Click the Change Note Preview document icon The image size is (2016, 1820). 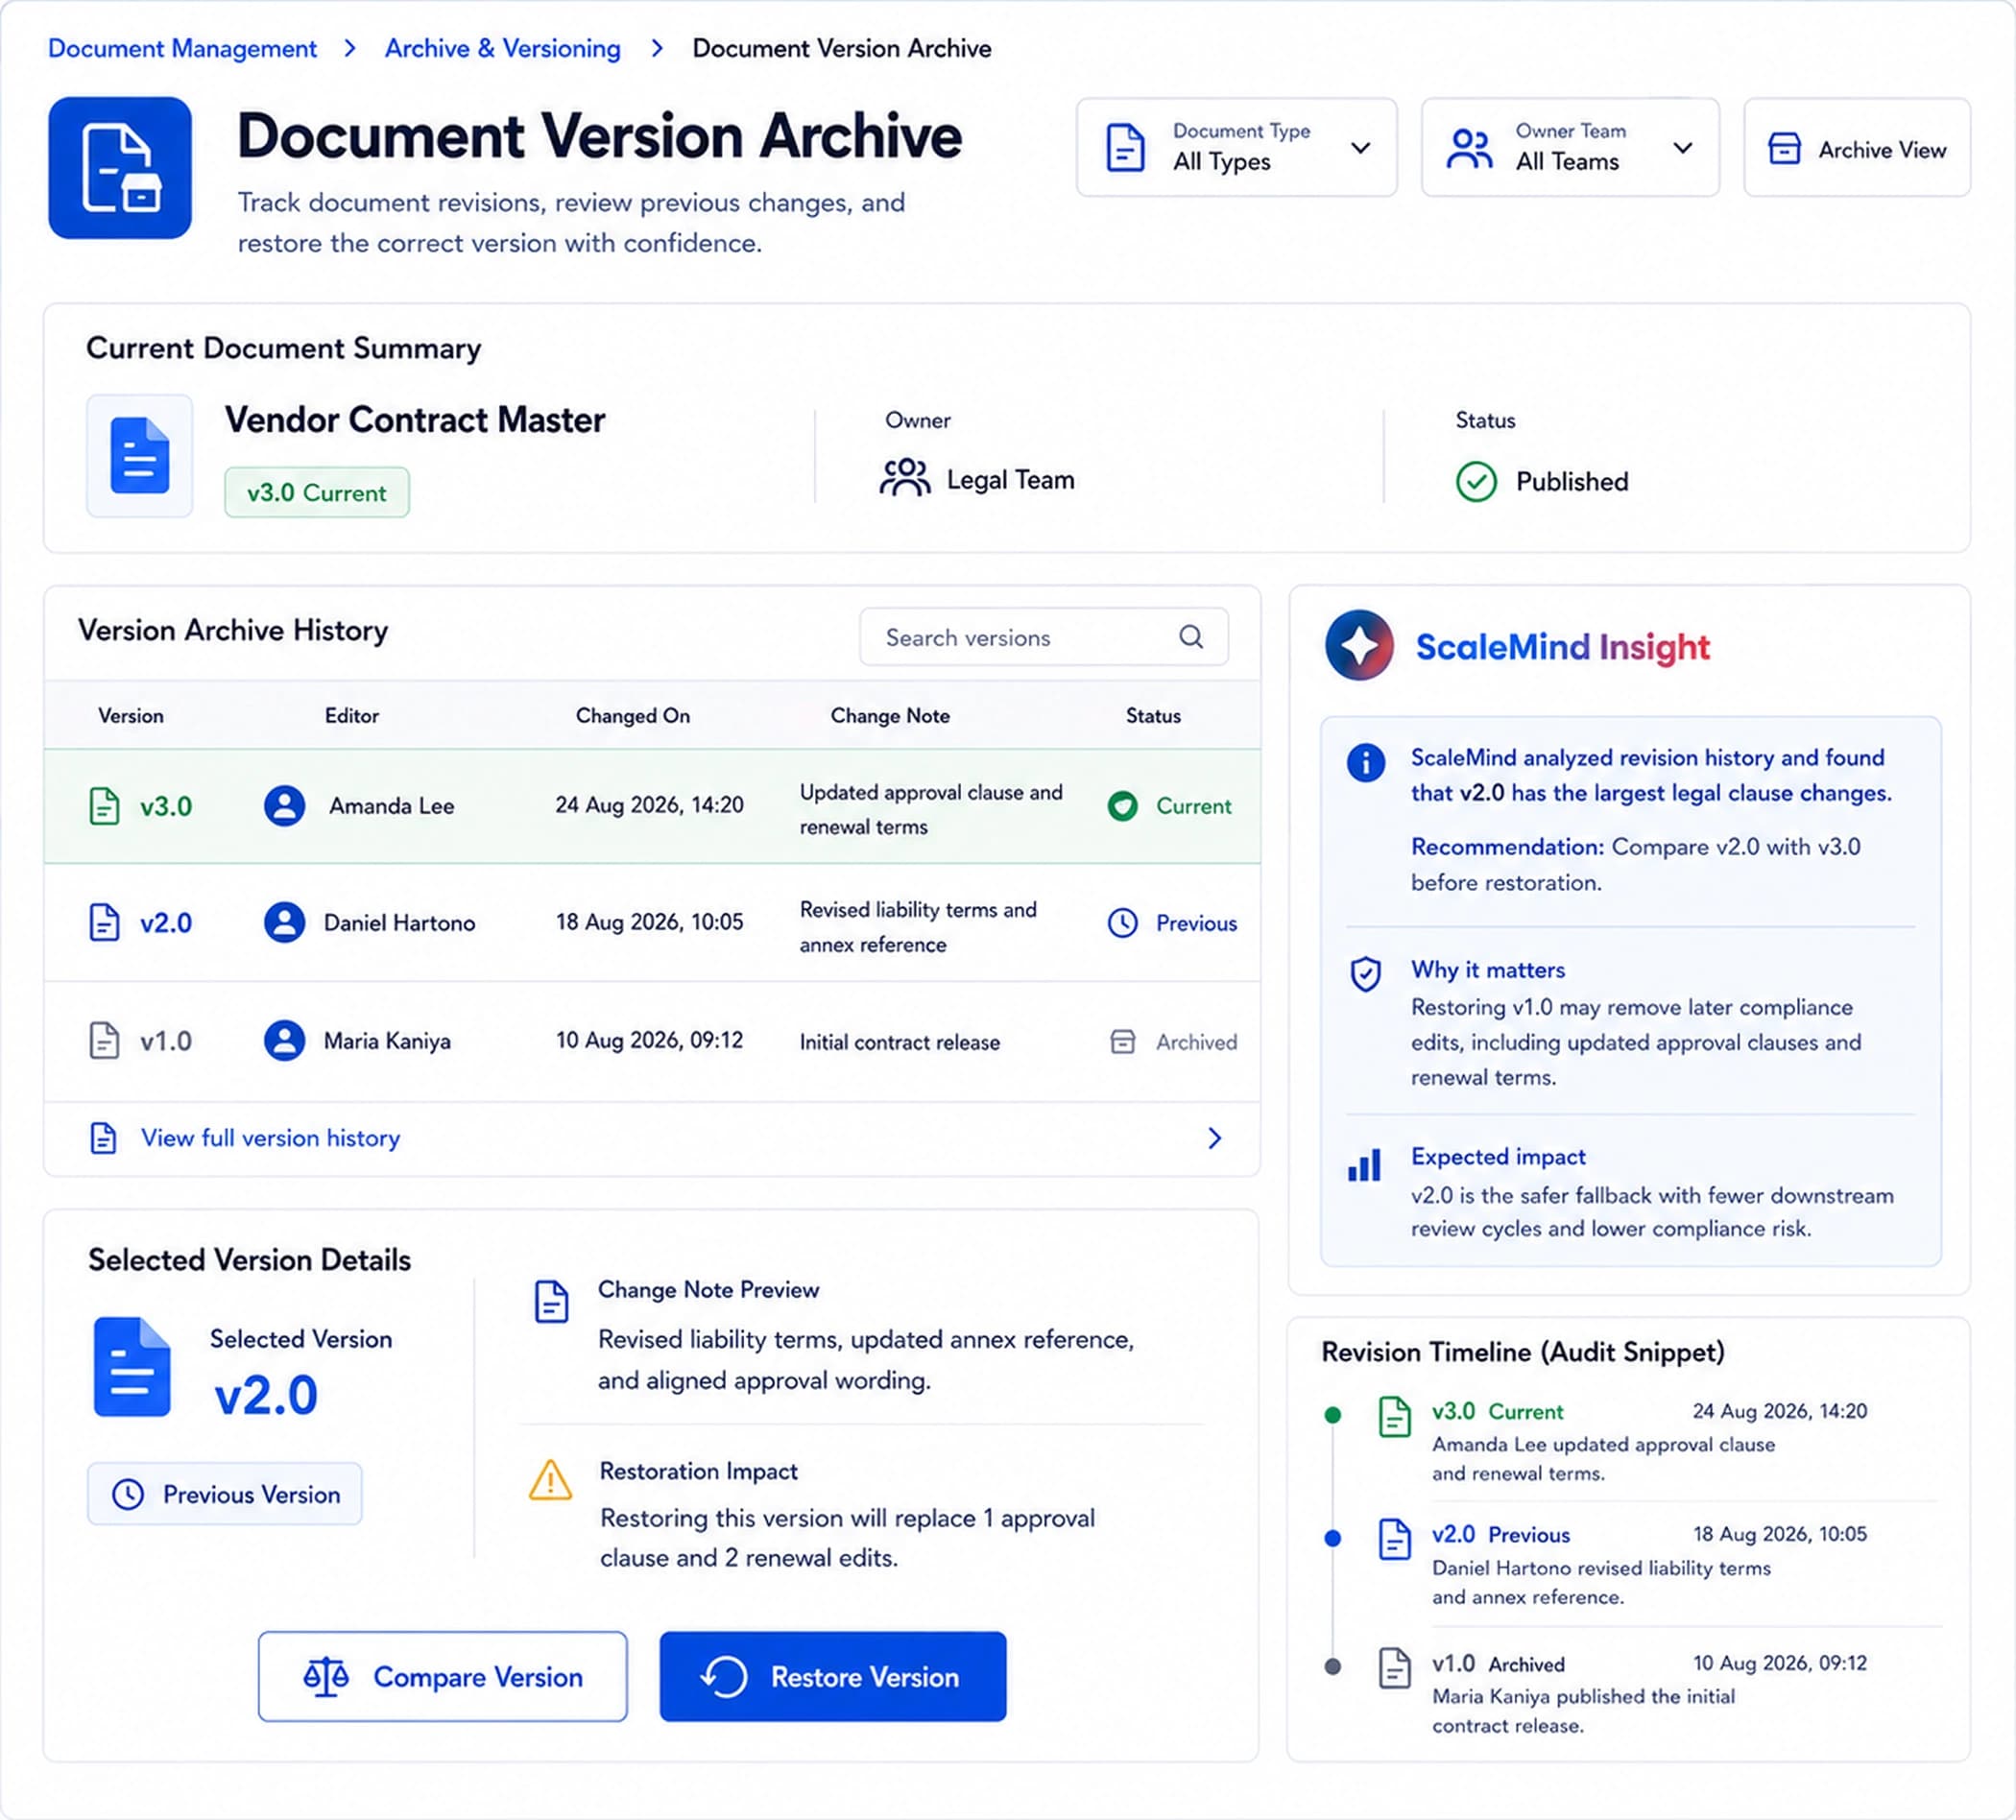tap(551, 1301)
